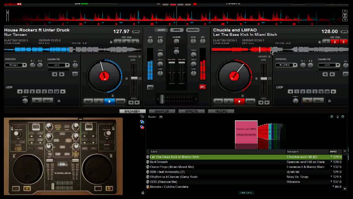Screen dimensions: 353x199
Task: Open the right deck sampler dropdown
Action: [x=329, y=65]
